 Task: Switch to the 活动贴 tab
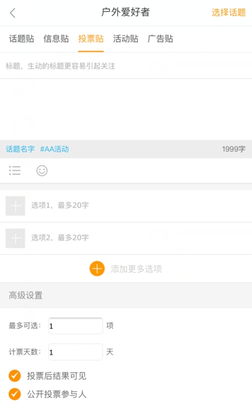click(x=125, y=39)
